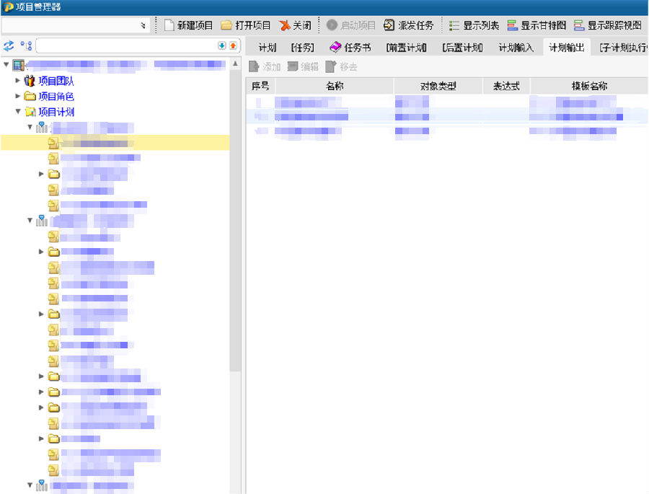Open the 项目团队 tree link
The image size is (649, 494).
tap(56, 81)
